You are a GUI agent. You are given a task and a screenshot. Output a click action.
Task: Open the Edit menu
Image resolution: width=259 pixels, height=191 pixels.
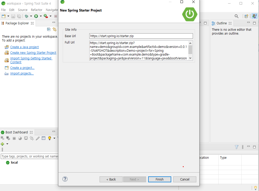click(12, 10)
